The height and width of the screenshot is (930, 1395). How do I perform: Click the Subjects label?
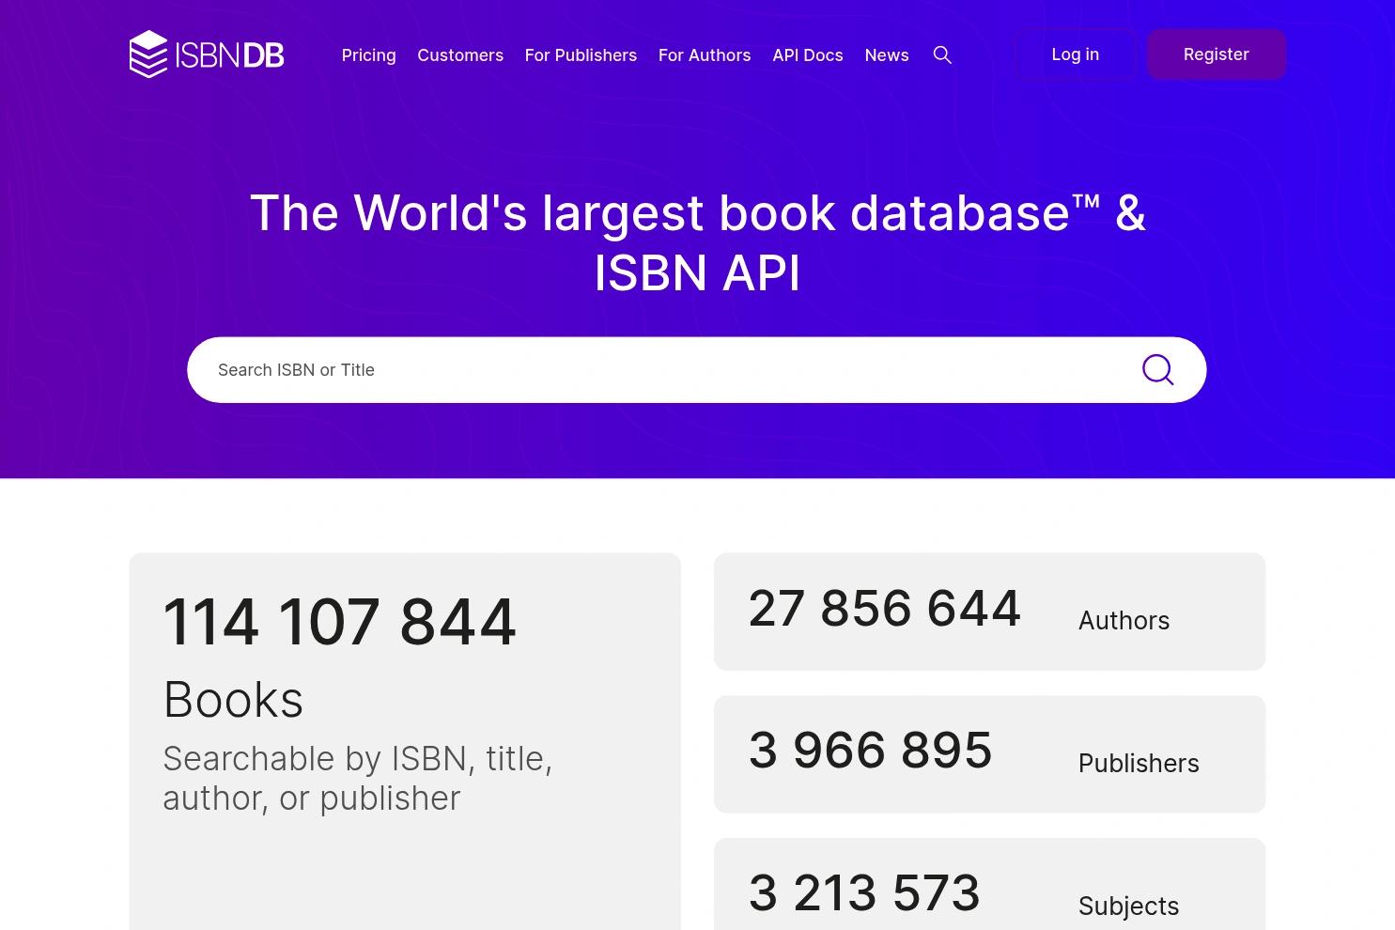pos(1128,907)
